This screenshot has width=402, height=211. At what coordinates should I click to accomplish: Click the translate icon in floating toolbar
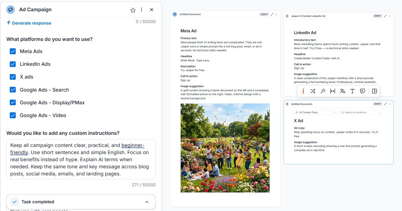click(342, 91)
